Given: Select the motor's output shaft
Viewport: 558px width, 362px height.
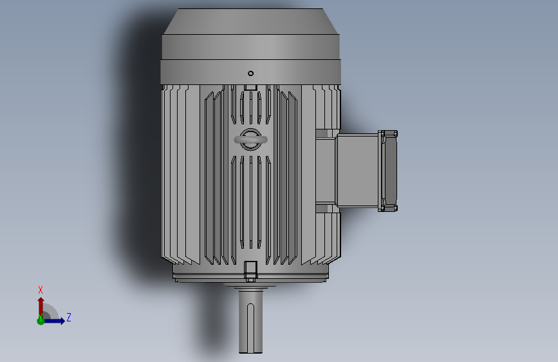Looking at the screenshot, I should coord(250,321).
